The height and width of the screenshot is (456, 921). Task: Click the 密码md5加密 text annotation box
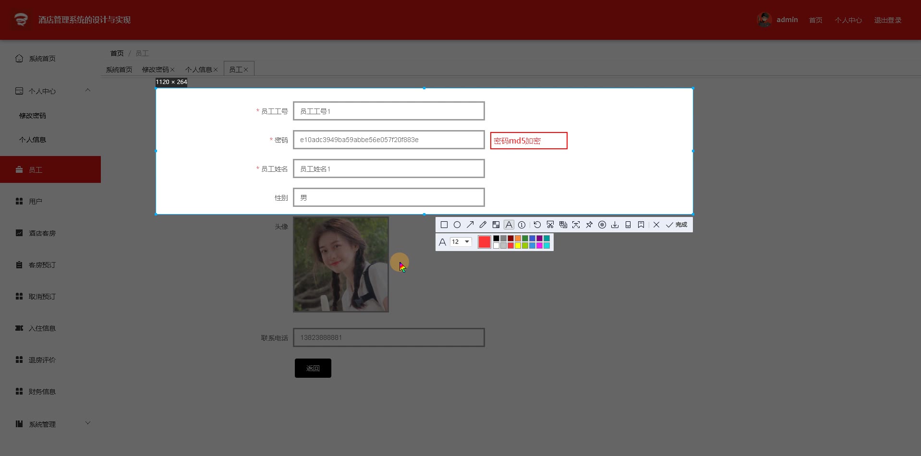(x=529, y=141)
